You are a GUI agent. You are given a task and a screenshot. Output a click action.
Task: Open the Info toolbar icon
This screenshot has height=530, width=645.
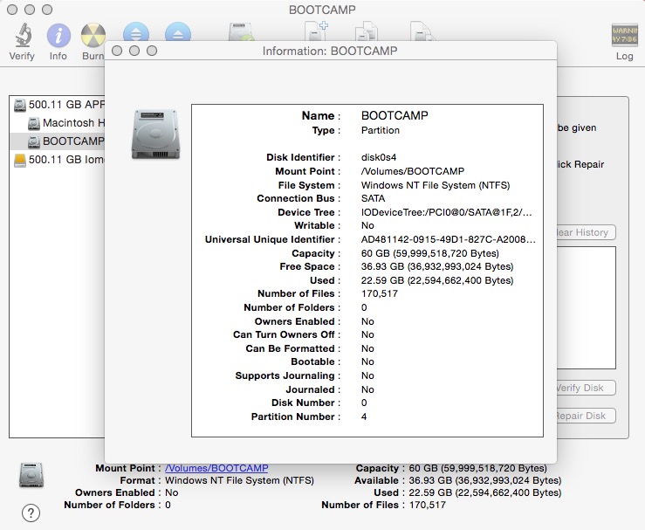tap(58, 36)
